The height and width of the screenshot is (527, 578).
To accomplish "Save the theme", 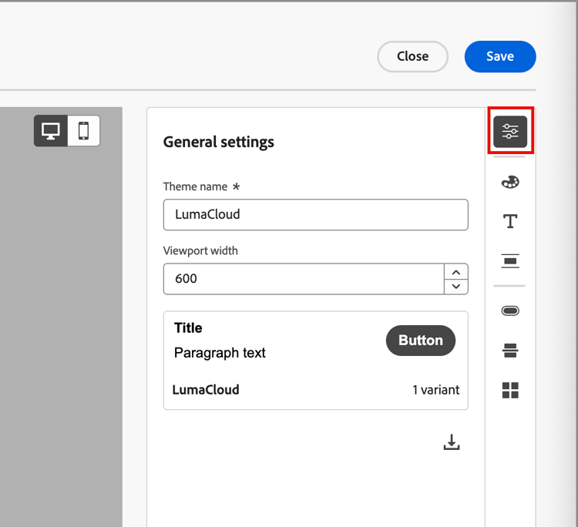I will (x=499, y=56).
